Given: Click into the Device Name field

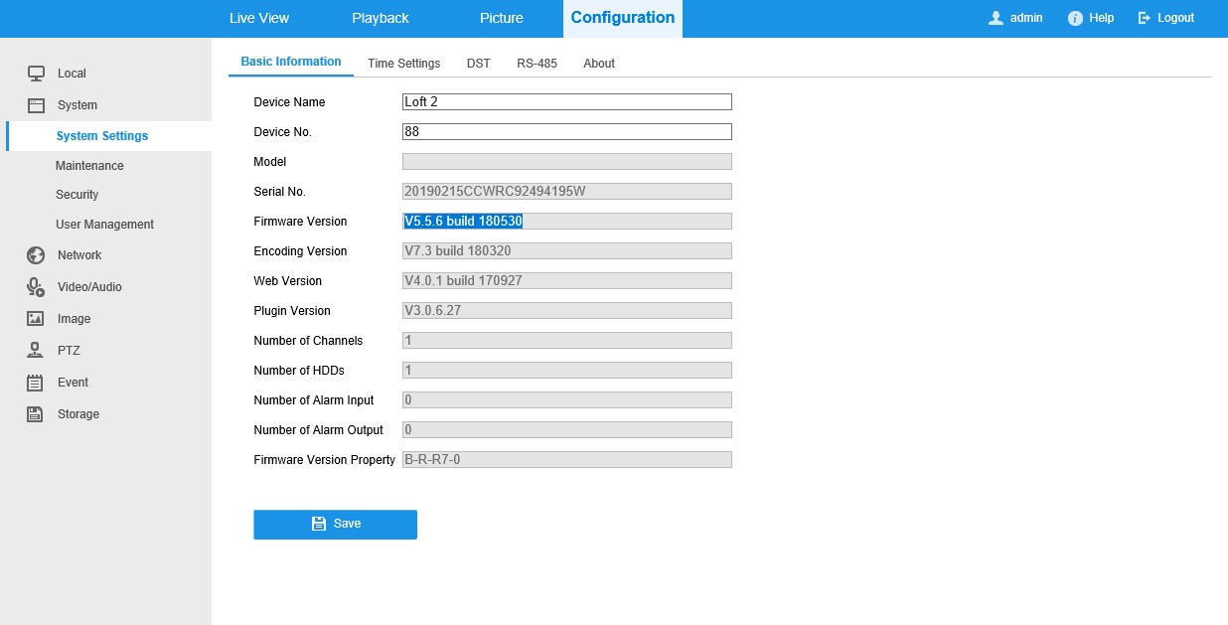Looking at the screenshot, I should coord(566,102).
